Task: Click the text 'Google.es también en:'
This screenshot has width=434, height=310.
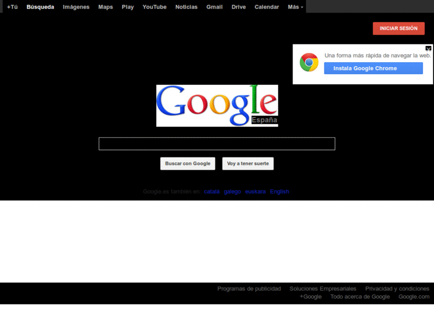Action: [171, 192]
